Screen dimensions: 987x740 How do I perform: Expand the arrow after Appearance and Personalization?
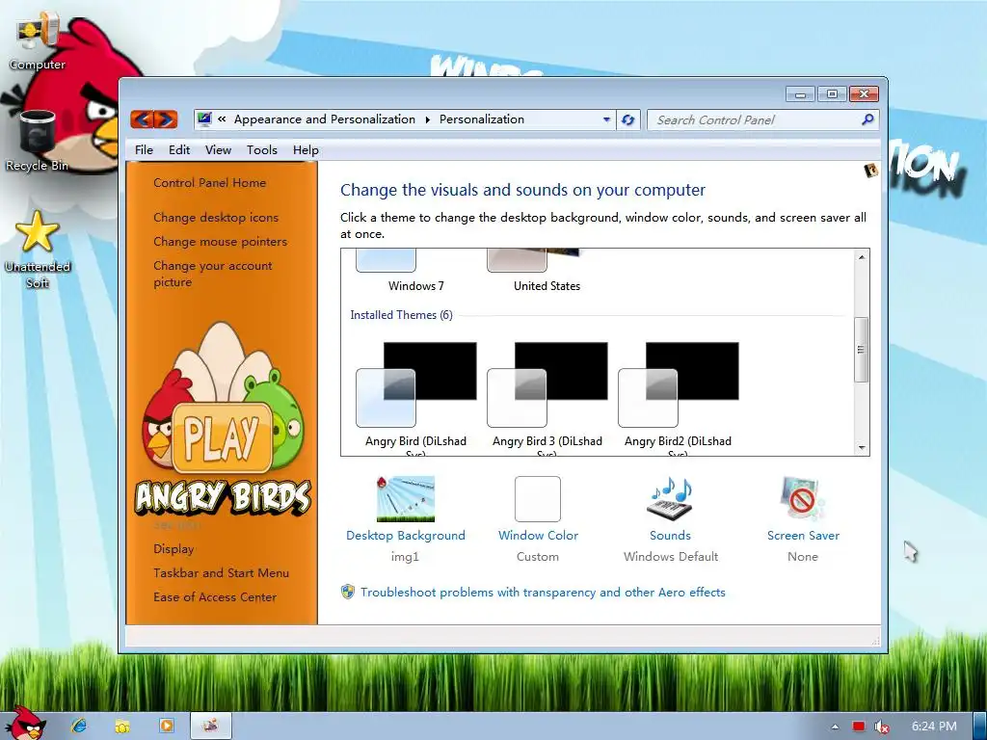(427, 119)
